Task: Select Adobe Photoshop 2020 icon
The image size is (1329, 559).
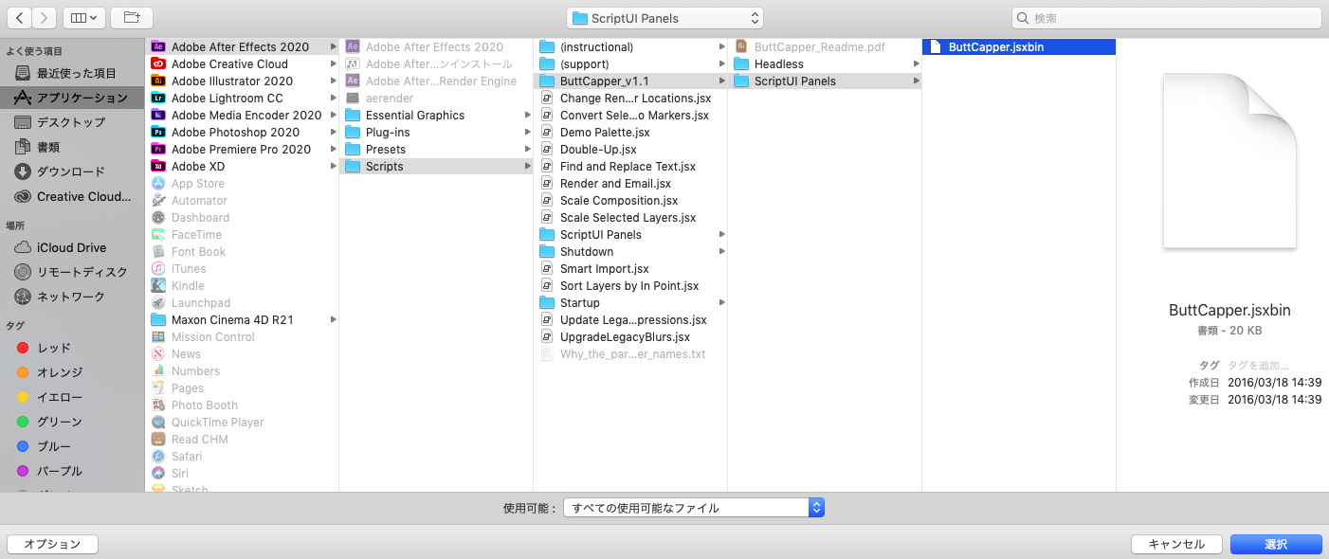Action: tap(159, 132)
